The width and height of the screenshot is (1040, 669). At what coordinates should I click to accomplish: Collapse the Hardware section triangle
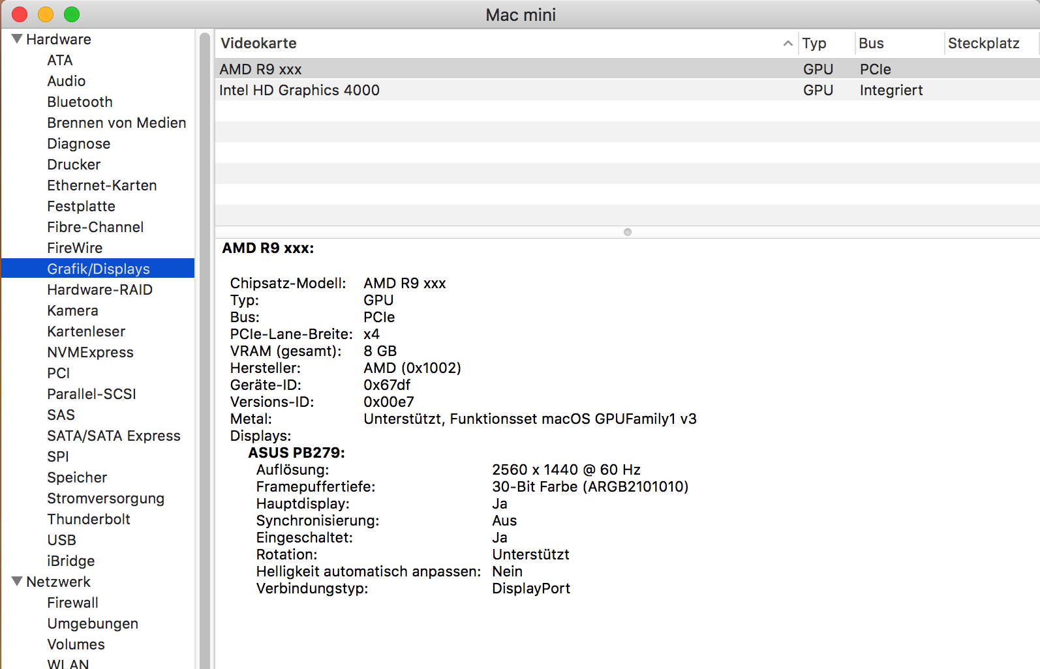tap(17, 39)
